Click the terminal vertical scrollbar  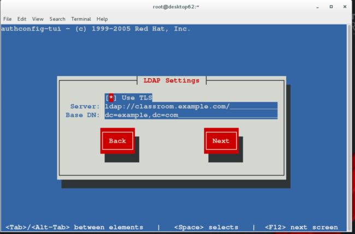[x=349, y=128]
